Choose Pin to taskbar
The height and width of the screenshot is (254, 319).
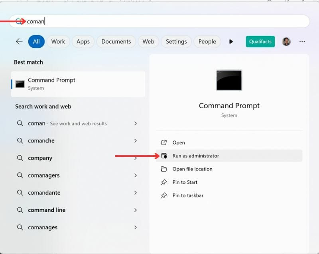[x=229, y=195]
